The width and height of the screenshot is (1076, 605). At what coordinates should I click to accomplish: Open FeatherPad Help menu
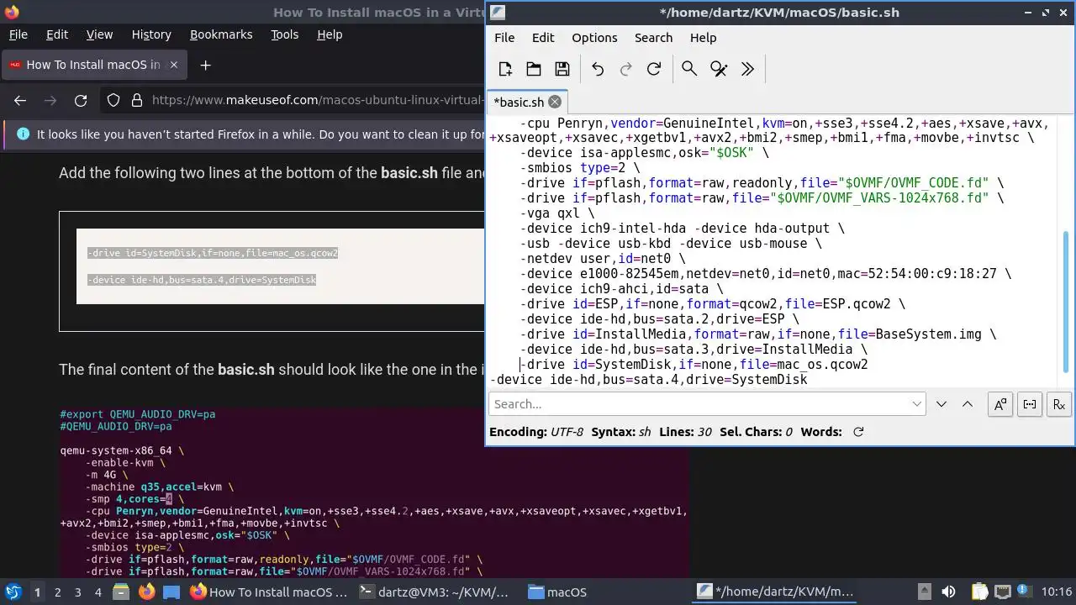[x=703, y=38]
